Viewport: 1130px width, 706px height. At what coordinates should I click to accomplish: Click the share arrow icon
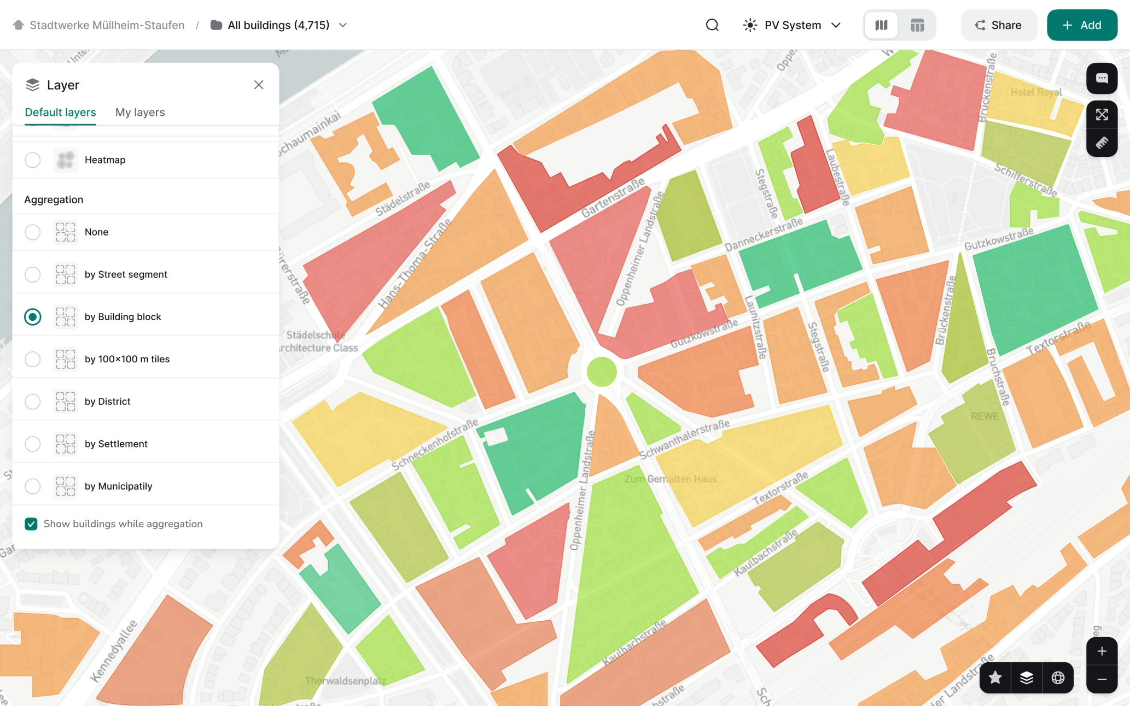(981, 25)
